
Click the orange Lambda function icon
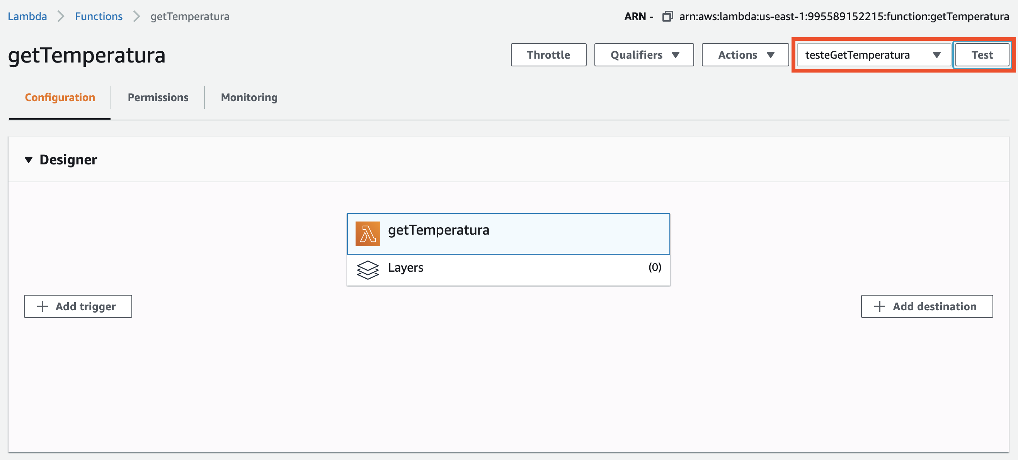coord(368,234)
